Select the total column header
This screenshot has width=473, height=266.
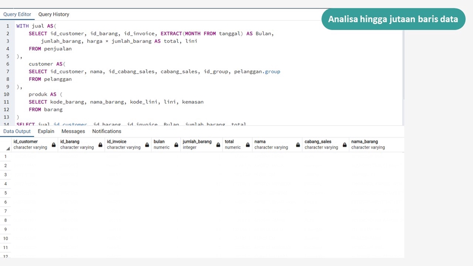(x=237, y=144)
